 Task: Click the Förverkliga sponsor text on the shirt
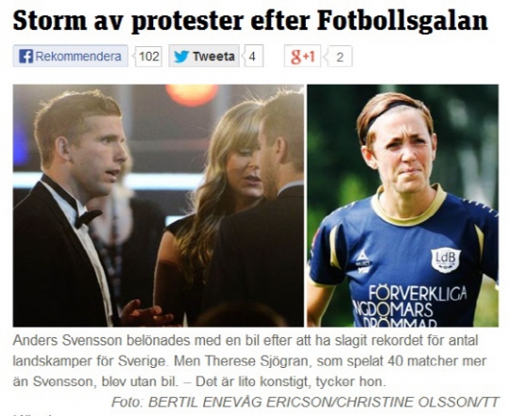(418, 293)
